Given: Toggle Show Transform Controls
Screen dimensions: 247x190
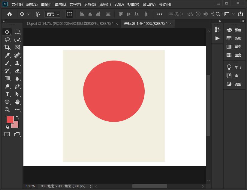Looking at the screenshot, I should coord(69,14).
